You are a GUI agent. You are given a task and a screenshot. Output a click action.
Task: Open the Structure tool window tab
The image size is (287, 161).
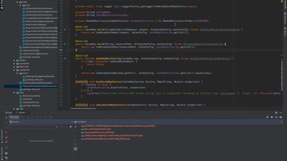coord(2,136)
